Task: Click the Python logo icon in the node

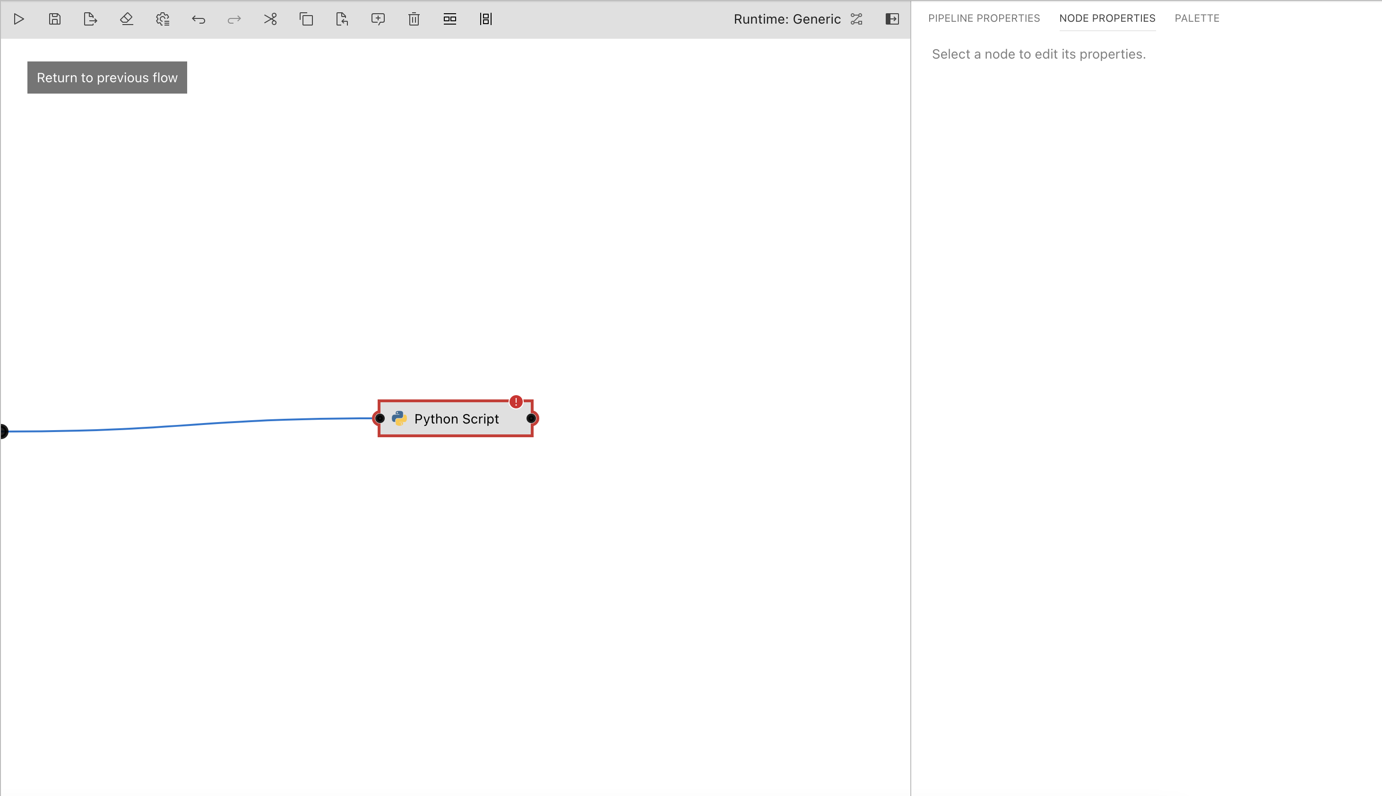Action: coord(399,419)
